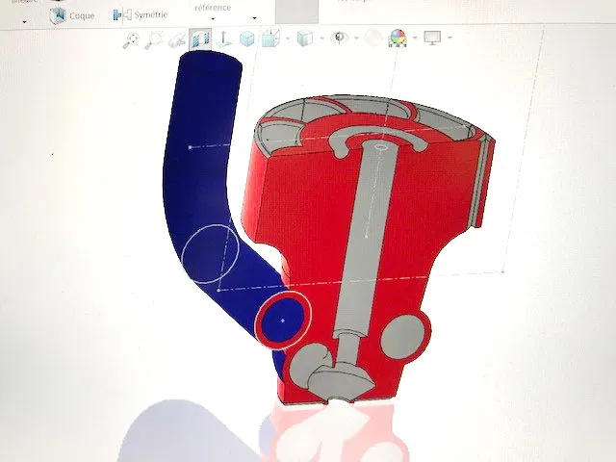Click the View Settings monitor icon
This screenshot has height=462, width=616.
point(432,38)
